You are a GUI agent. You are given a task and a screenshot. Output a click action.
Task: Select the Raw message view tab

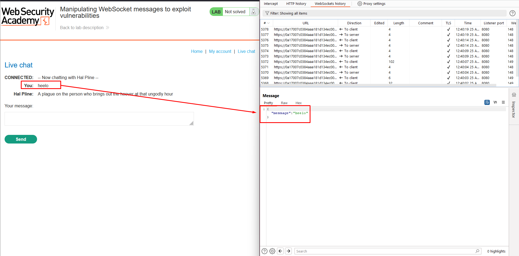[x=284, y=103]
